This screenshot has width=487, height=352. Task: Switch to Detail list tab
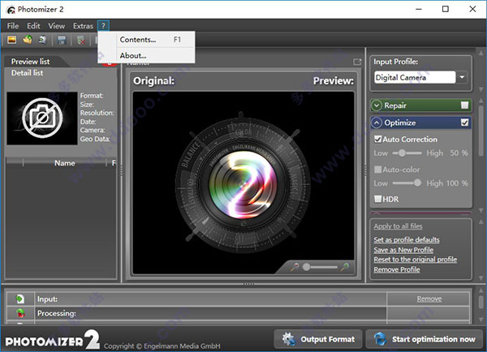point(28,73)
